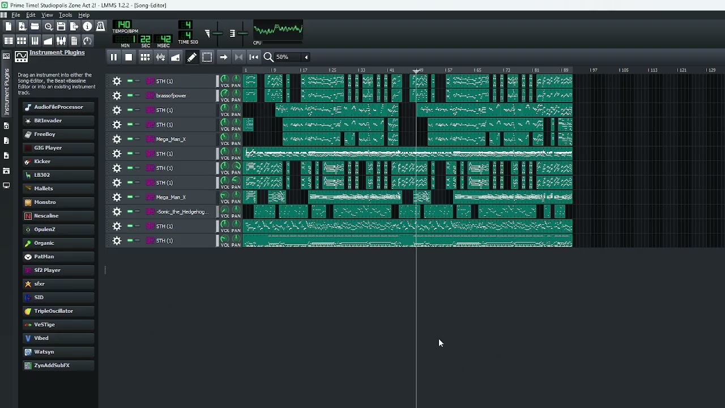Open the Tools menu

point(65,15)
